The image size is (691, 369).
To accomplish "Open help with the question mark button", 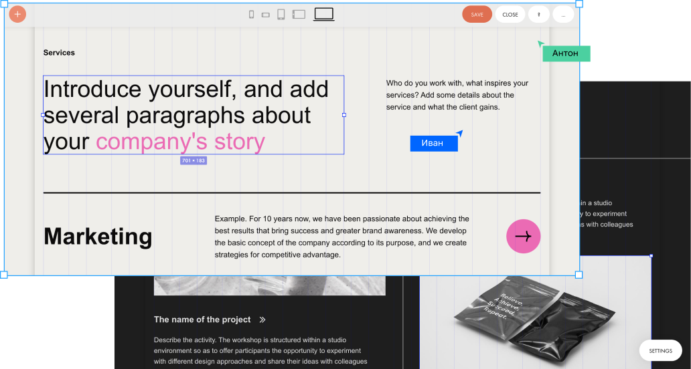I will 538,15.
